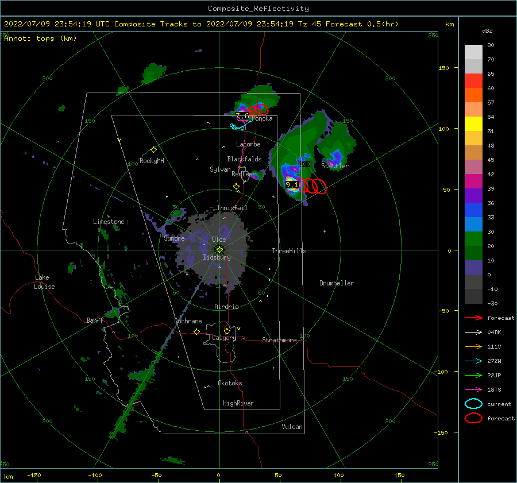Click the HighRiver city label

click(x=238, y=403)
